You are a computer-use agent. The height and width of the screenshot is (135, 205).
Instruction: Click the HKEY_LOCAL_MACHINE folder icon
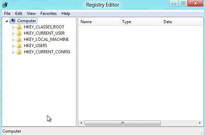(x=19, y=39)
